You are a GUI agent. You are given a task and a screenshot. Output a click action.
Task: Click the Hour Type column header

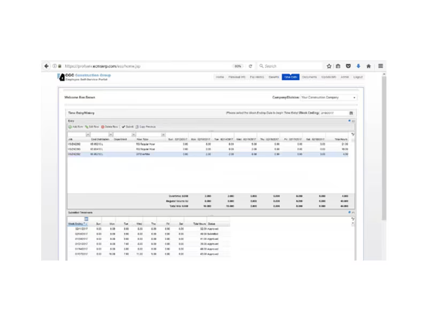click(142, 140)
